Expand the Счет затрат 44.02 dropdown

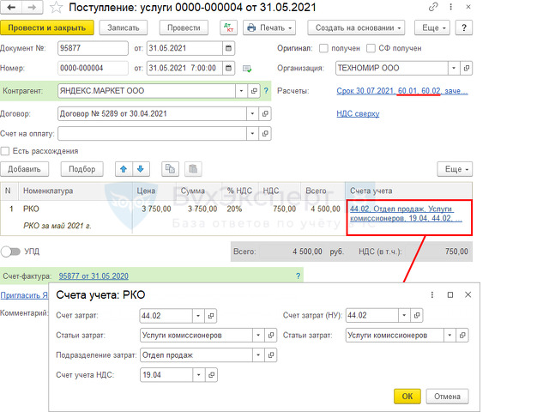pyautogui.click(x=198, y=316)
